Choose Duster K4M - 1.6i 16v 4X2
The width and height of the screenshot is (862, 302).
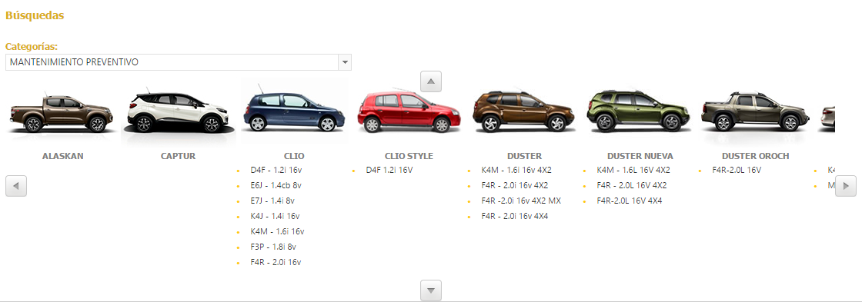coord(516,171)
